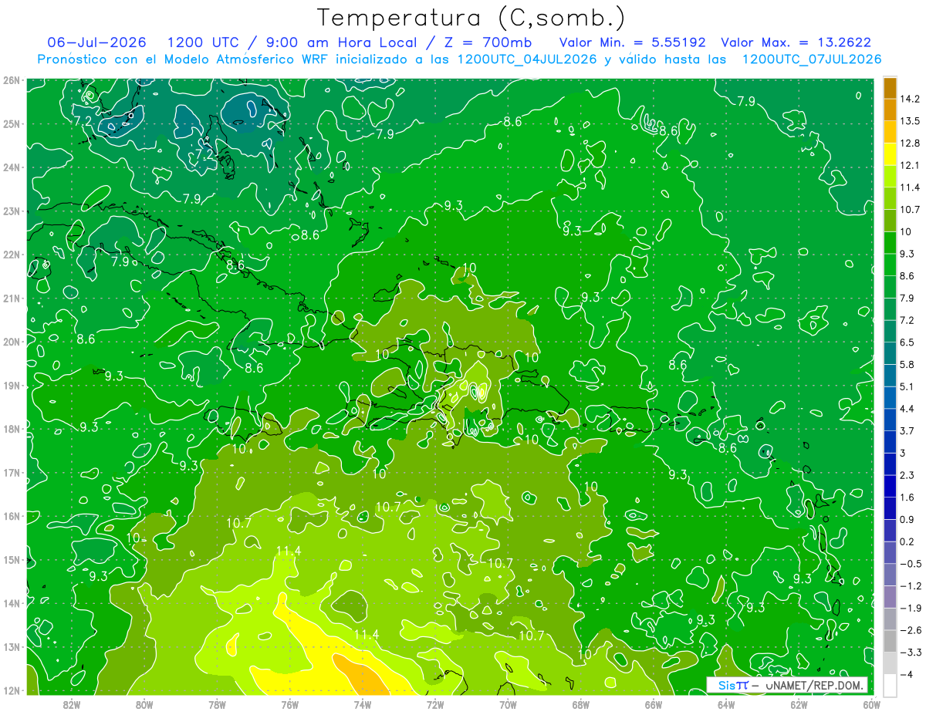Click the 21N latitude axis label
The height and width of the screenshot is (715, 926).
12,298
